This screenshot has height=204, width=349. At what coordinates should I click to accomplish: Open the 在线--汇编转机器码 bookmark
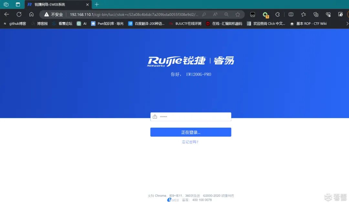point(224,24)
